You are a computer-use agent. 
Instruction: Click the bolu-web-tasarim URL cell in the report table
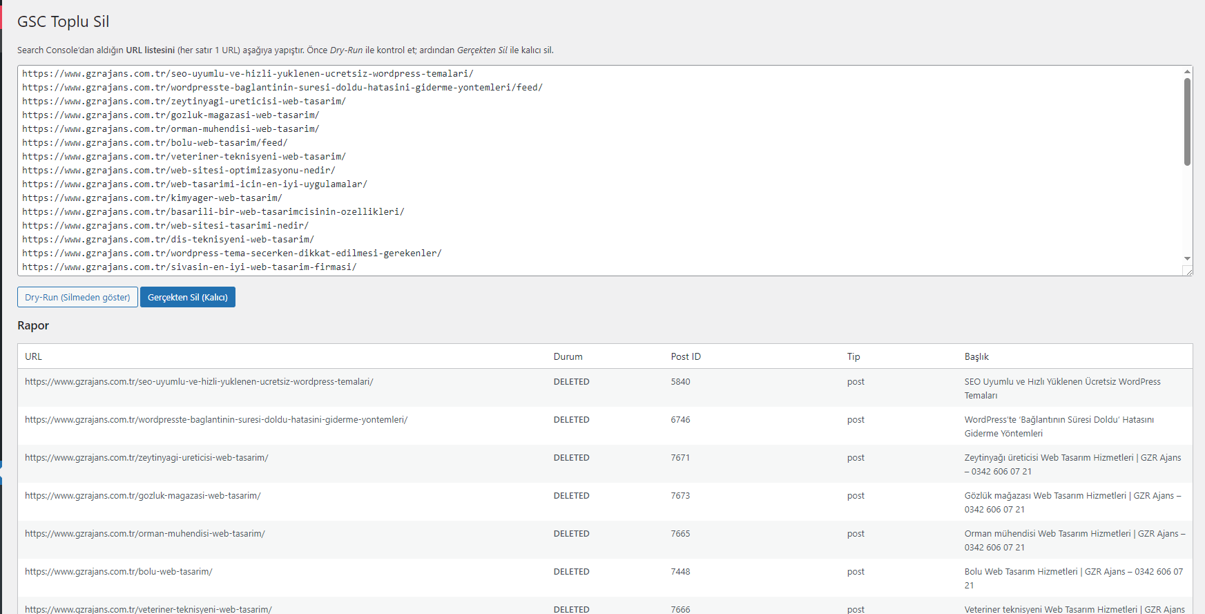tap(119, 571)
